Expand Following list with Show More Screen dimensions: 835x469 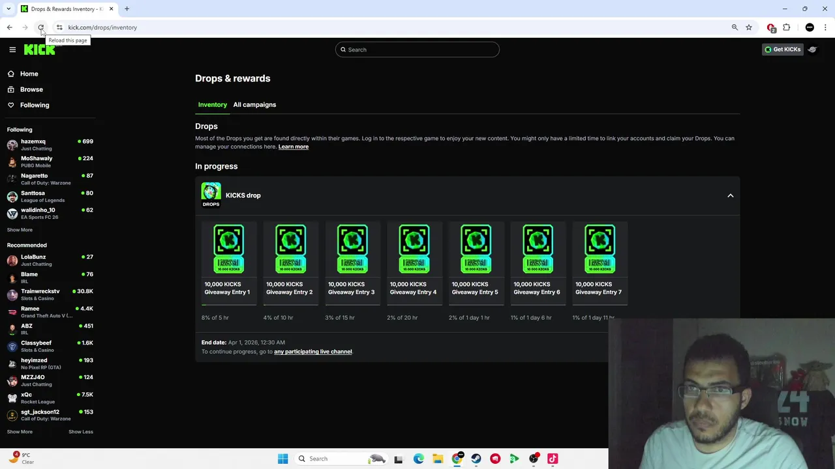(20, 229)
